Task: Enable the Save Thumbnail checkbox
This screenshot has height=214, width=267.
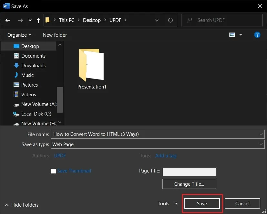Action: [54, 171]
